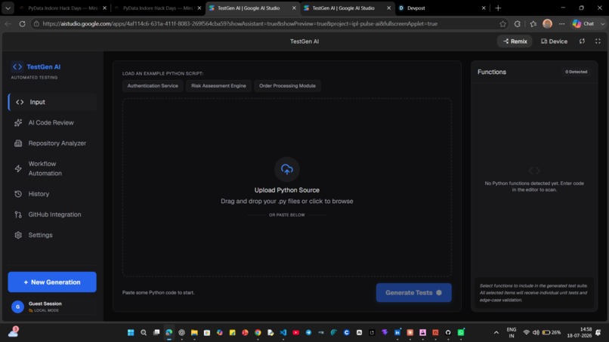Toggle fullscreen applet icon
This screenshot has width=609, height=342.
coord(598,42)
